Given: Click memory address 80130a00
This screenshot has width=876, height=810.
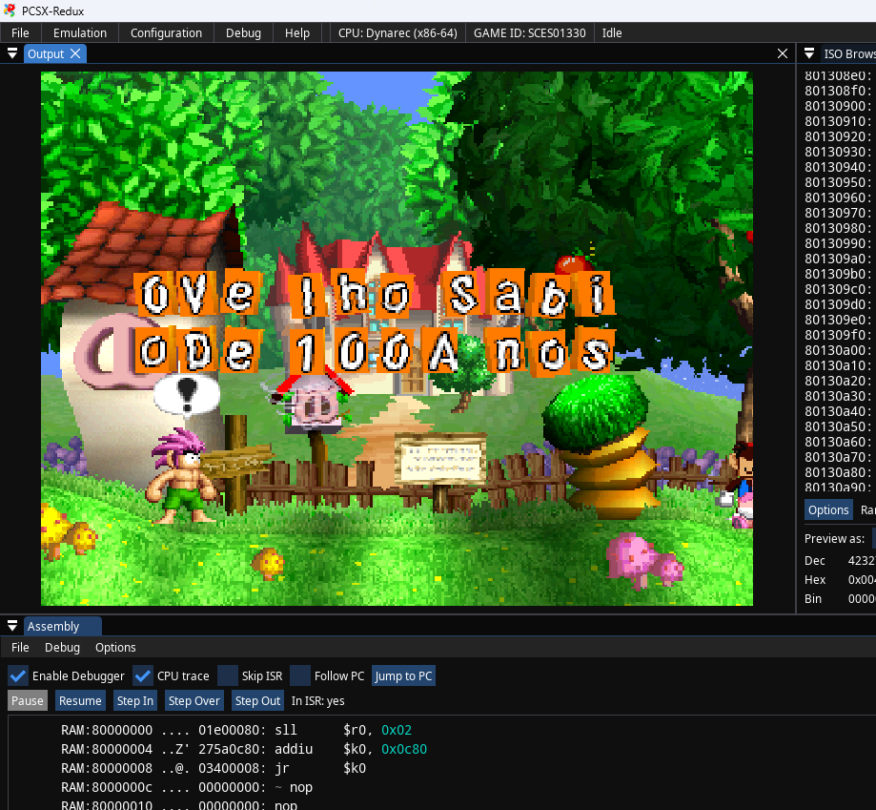Looking at the screenshot, I should pyautogui.click(x=838, y=350).
